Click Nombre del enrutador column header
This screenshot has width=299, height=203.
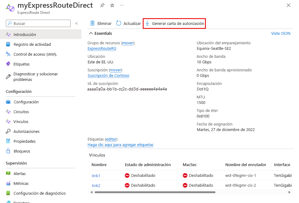point(246,165)
